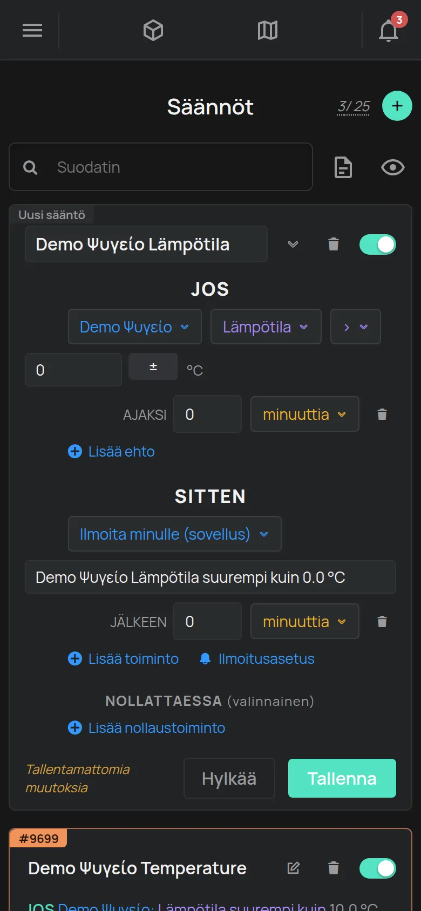The image size is (421, 911).
Task: Open the greater-than comparison operator dropdown
Action: click(356, 327)
